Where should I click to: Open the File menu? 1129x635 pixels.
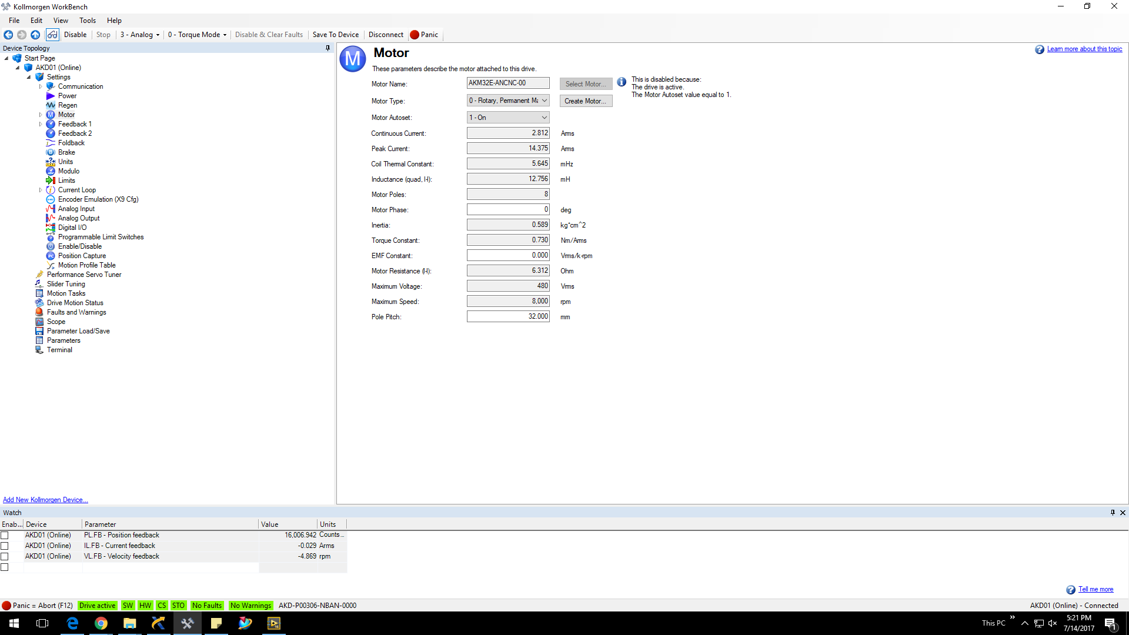pos(14,21)
